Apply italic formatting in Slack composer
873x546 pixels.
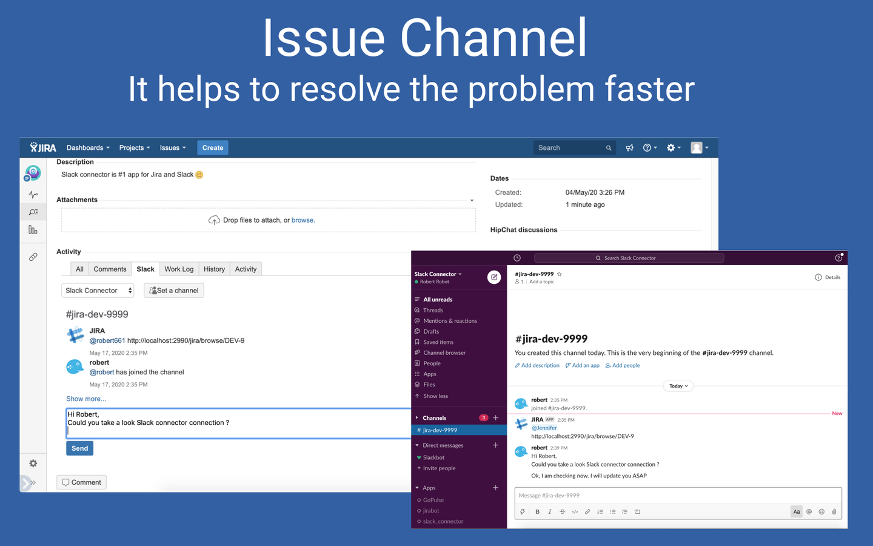click(550, 511)
